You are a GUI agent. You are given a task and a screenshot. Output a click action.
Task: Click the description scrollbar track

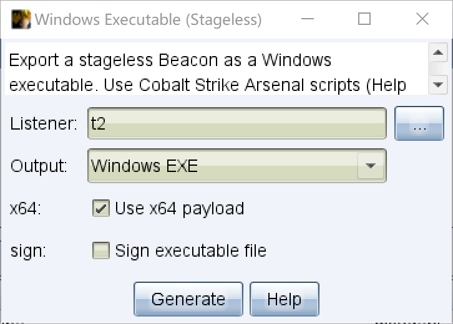coord(438,69)
